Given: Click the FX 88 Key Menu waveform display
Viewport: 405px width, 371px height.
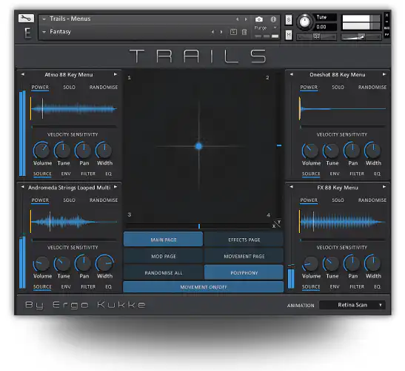Looking at the screenshot, I should (342, 222).
